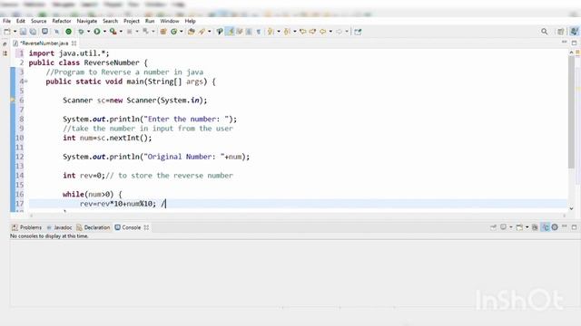581x326 pixels.
Task: Expand the External Tools dropdown arrow
Action: point(121,32)
